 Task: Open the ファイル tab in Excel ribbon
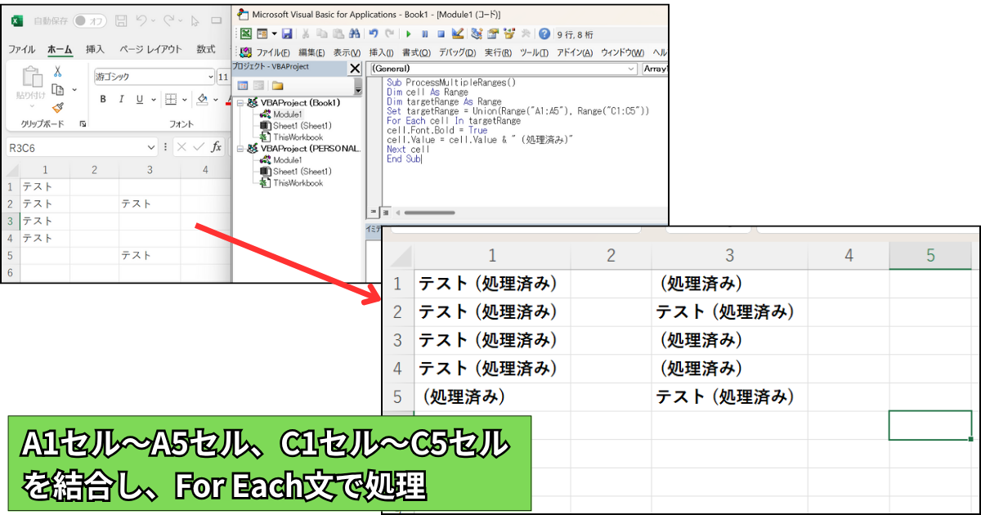(x=22, y=50)
